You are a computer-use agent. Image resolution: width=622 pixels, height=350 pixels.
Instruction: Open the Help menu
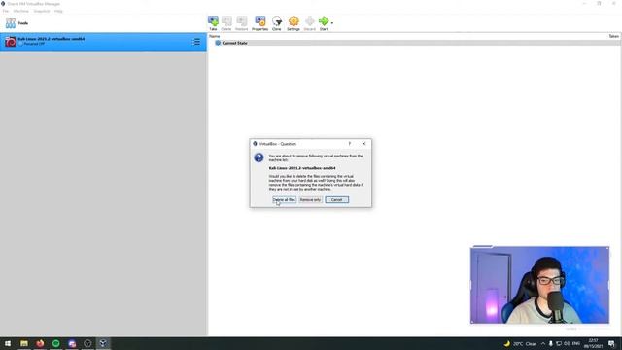(58, 11)
